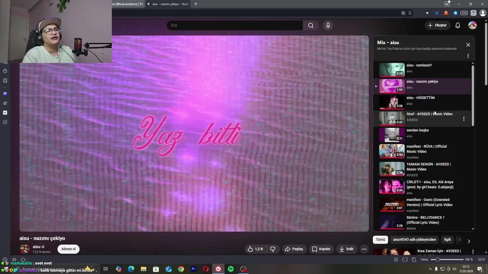This screenshot has width=488, height=274.
Task: Click the YouTube search magnifier button
Action: click(311, 25)
